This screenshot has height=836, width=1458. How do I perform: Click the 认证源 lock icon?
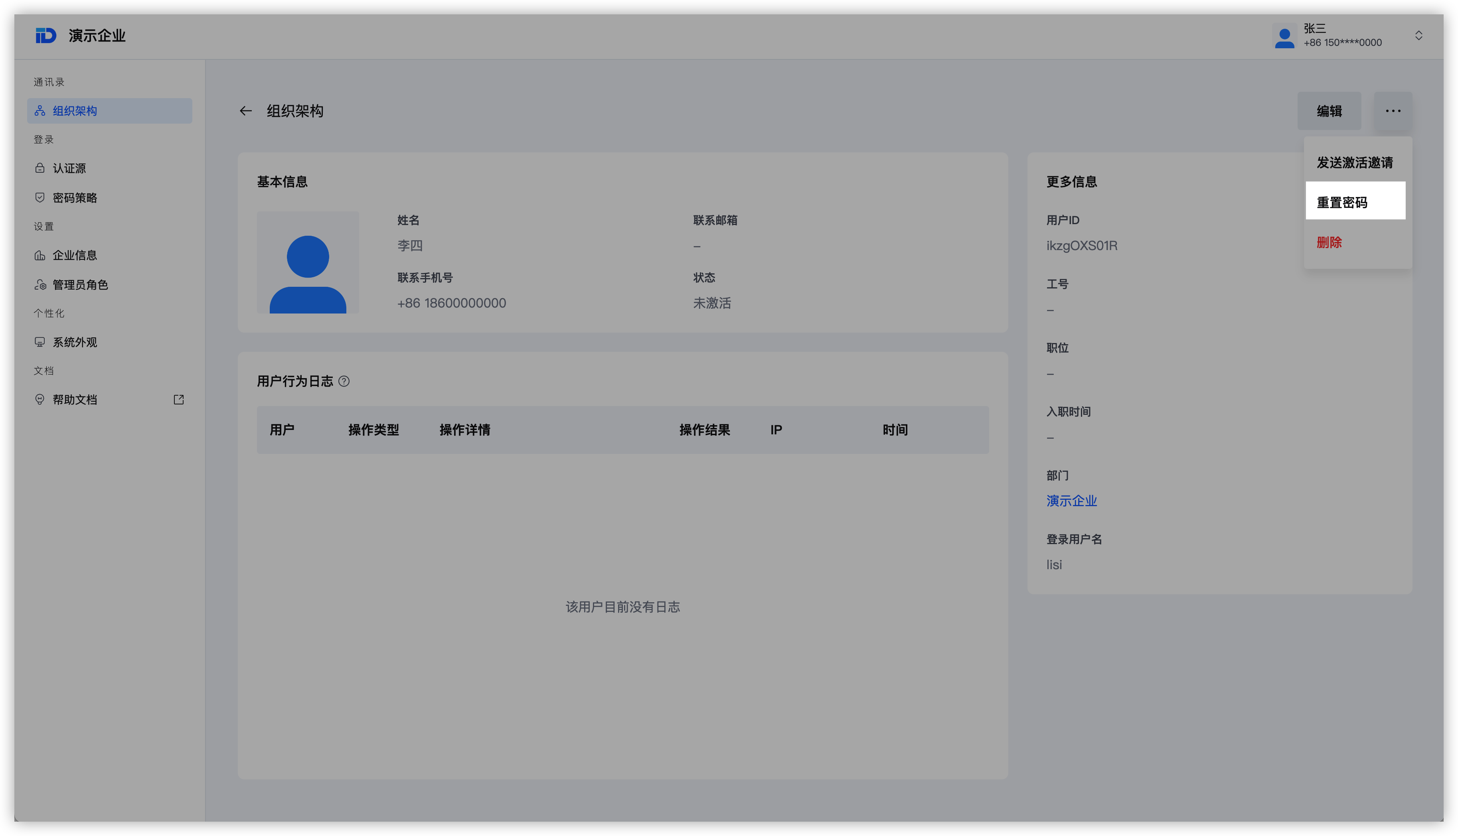coord(40,168)
